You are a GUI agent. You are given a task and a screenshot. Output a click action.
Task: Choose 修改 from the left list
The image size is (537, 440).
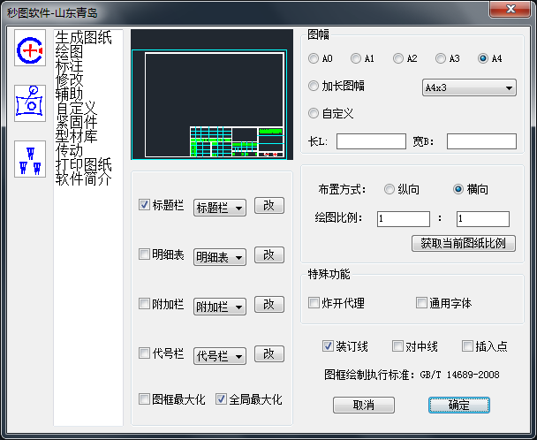click(x=70, y=80)
